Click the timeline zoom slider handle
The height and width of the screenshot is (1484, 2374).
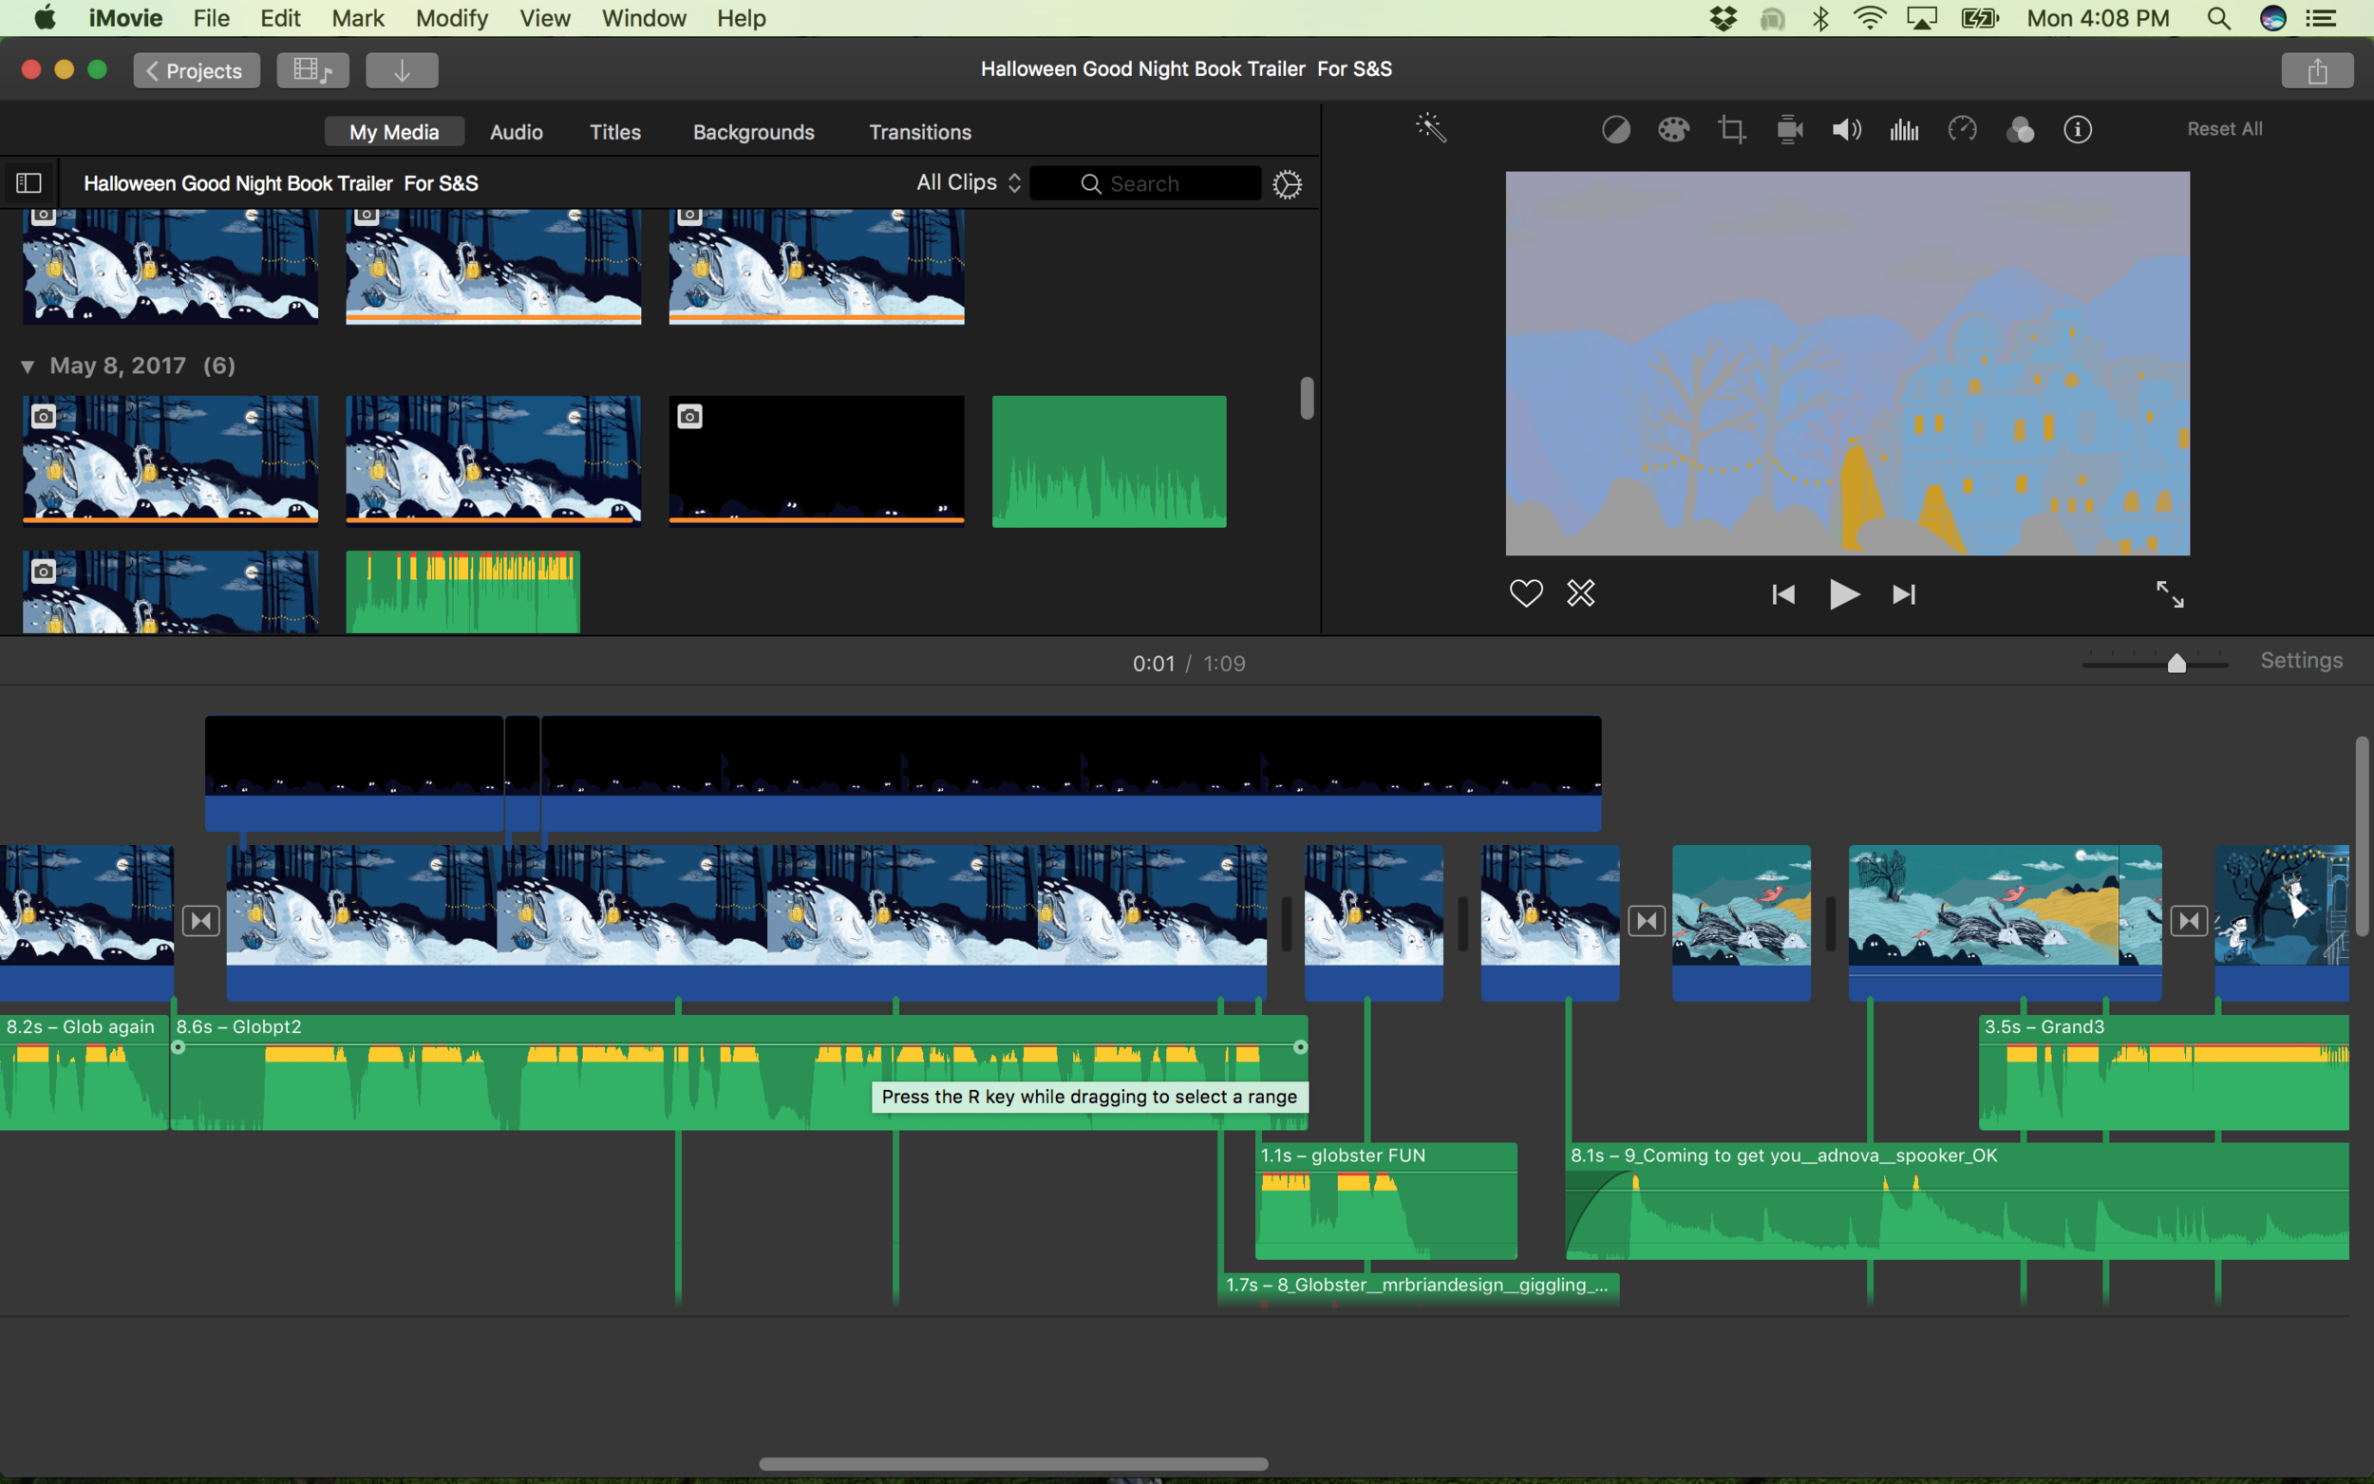pos(2176,664)
